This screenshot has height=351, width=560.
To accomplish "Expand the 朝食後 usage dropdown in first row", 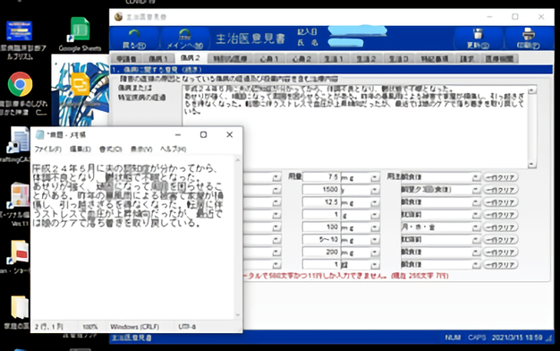I will (476, 177).
